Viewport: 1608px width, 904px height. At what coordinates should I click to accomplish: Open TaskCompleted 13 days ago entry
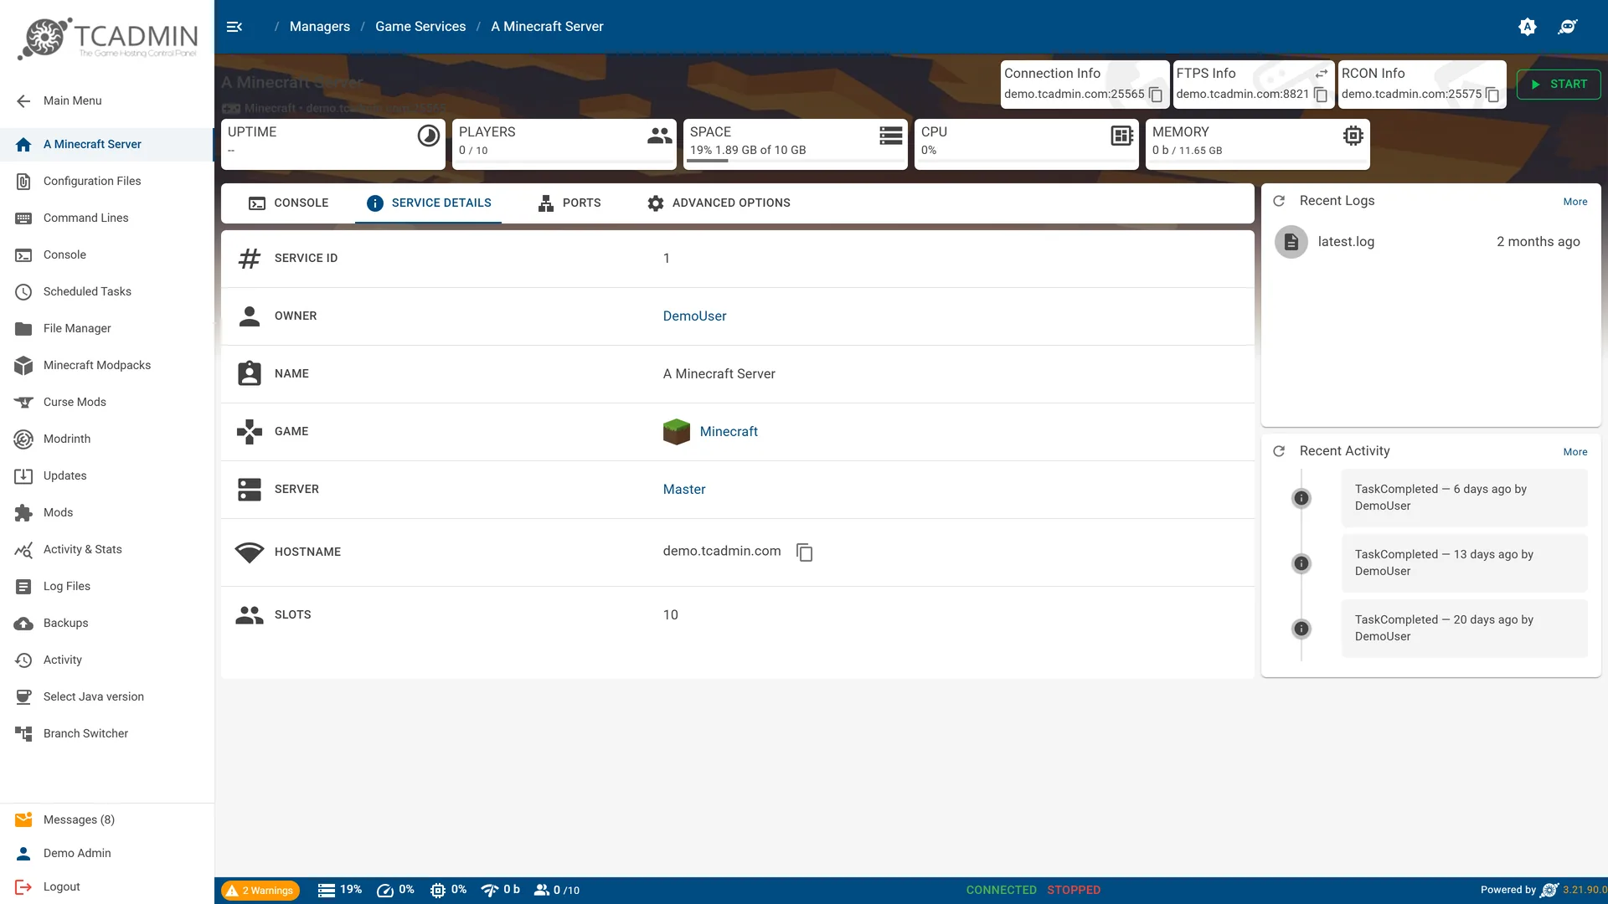1464,563
